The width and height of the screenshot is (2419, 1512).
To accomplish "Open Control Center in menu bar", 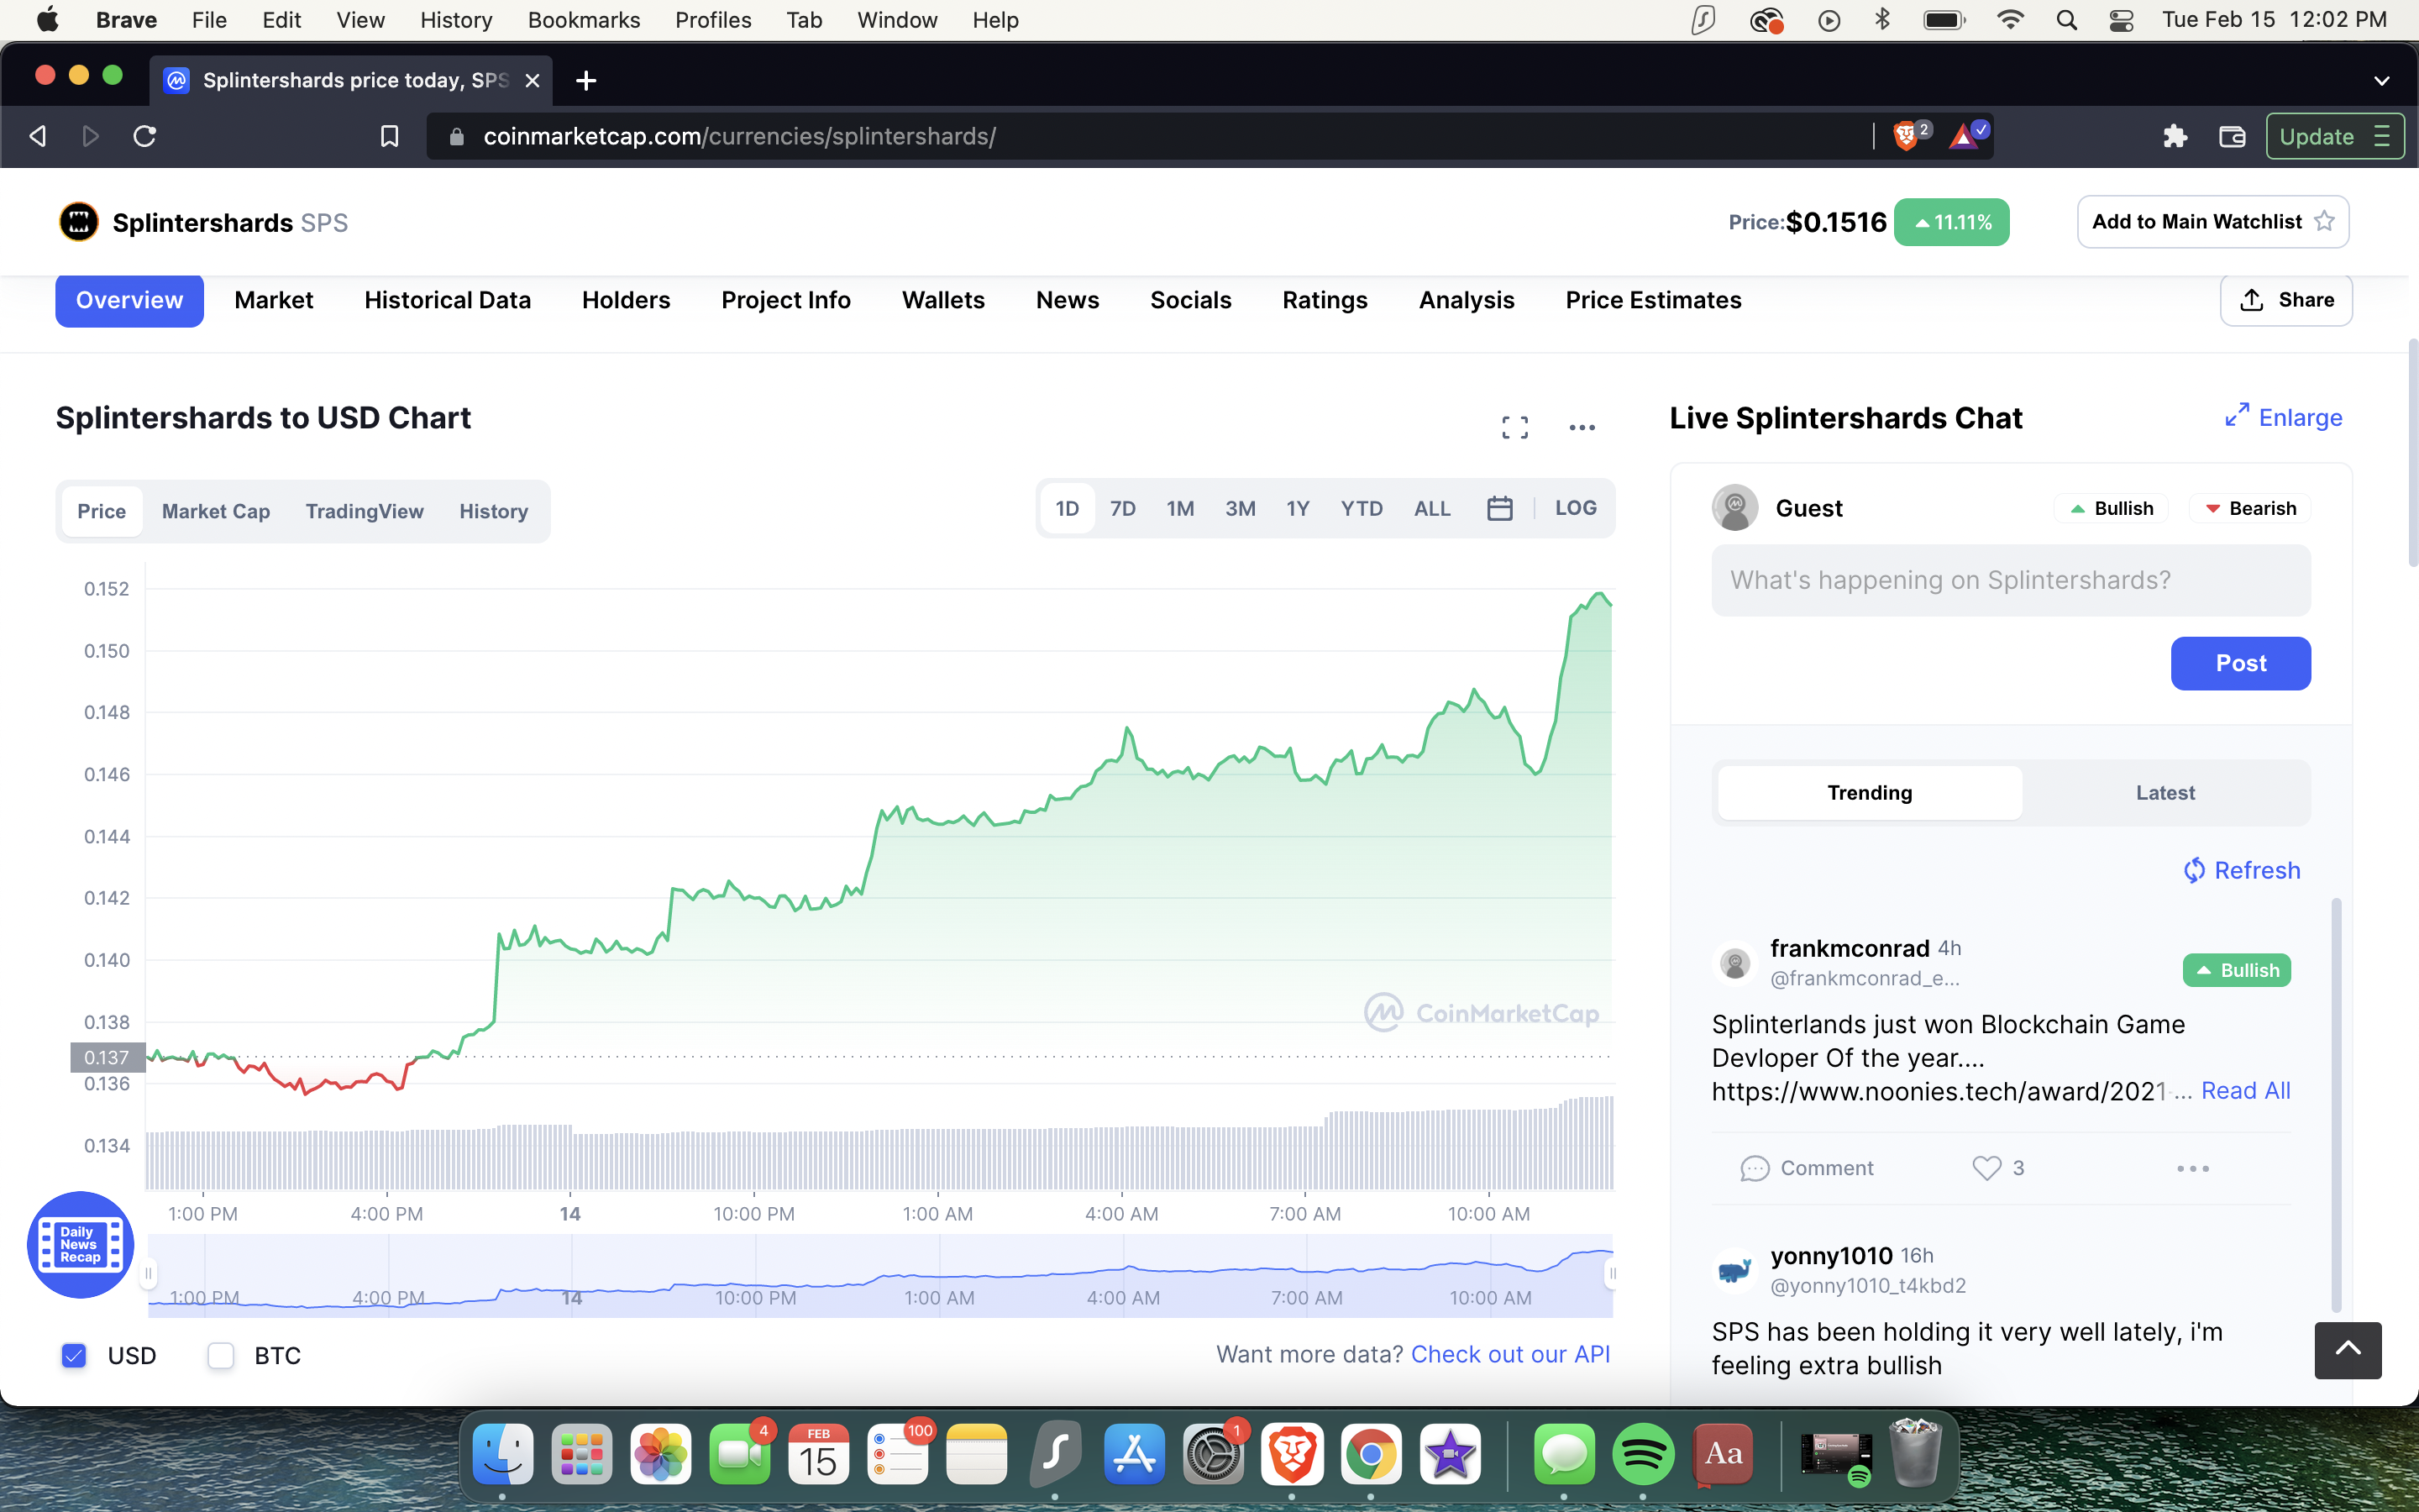I will (x=2121, y=20).
